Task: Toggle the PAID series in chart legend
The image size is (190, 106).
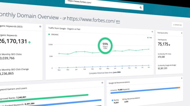Action: (x=149, y=37)
